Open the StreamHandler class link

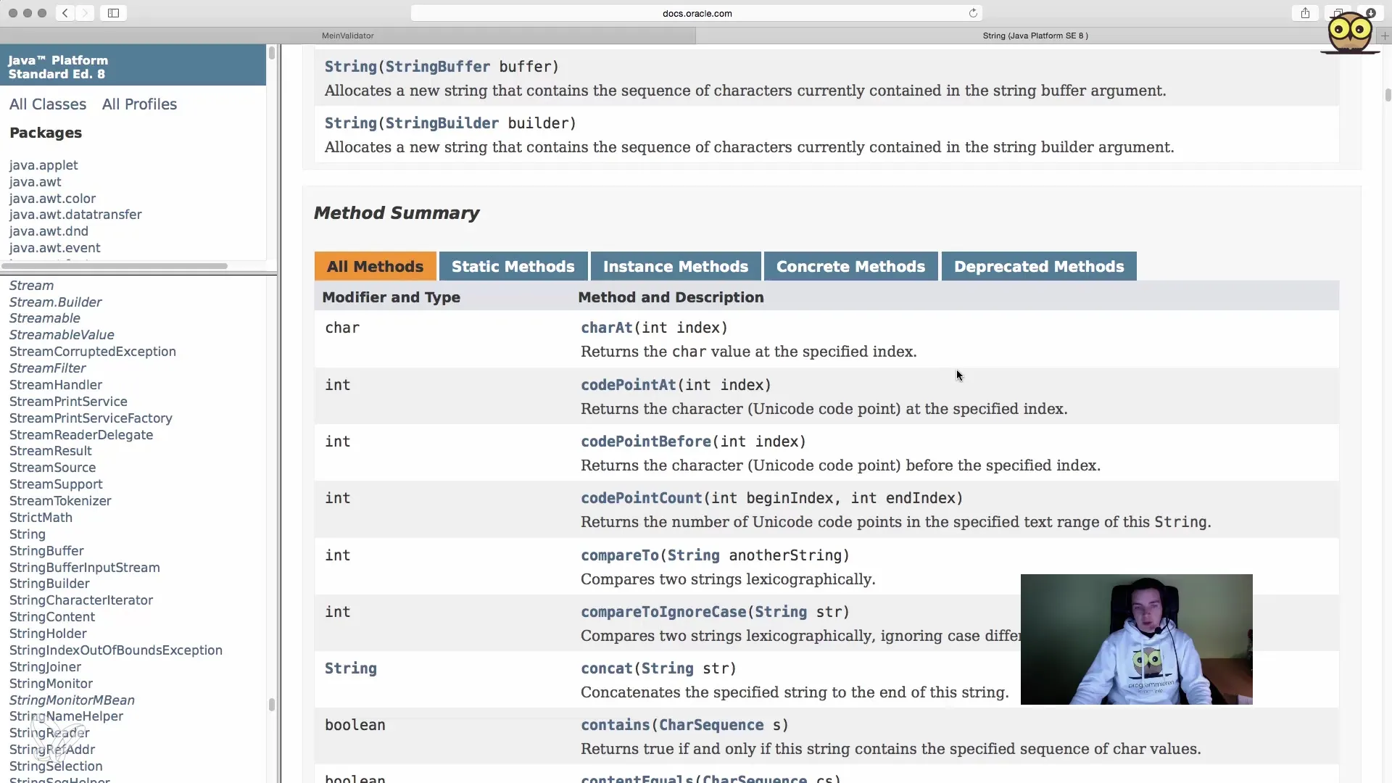(56, 385)
